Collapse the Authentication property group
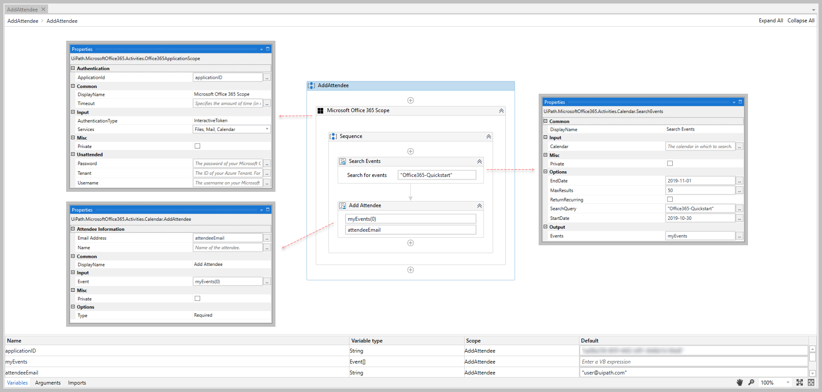The height and width of the screenshot is (392, 822). coord(73,68)
